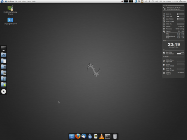Open the View menu
The width and height of the screenshot is (187, 140).
(x=24, y=1)
